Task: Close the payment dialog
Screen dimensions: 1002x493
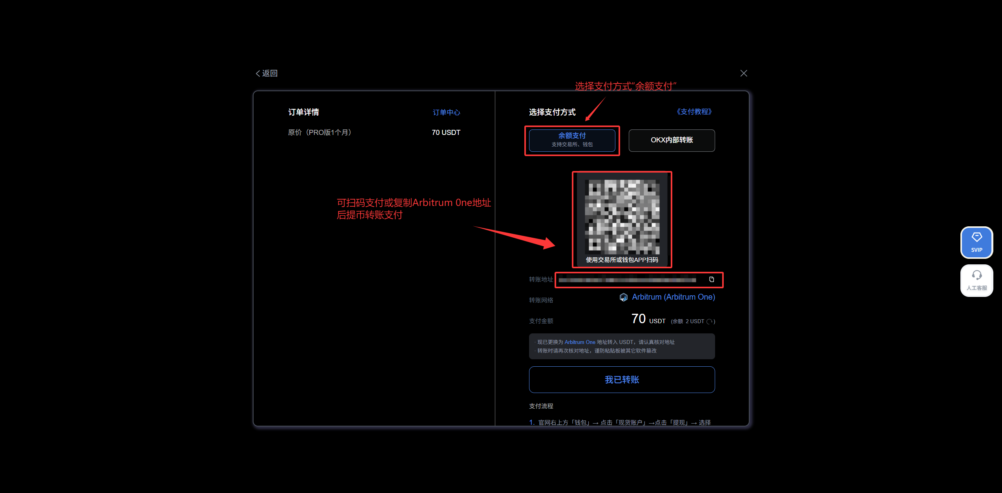Action: tap(743, 73)
